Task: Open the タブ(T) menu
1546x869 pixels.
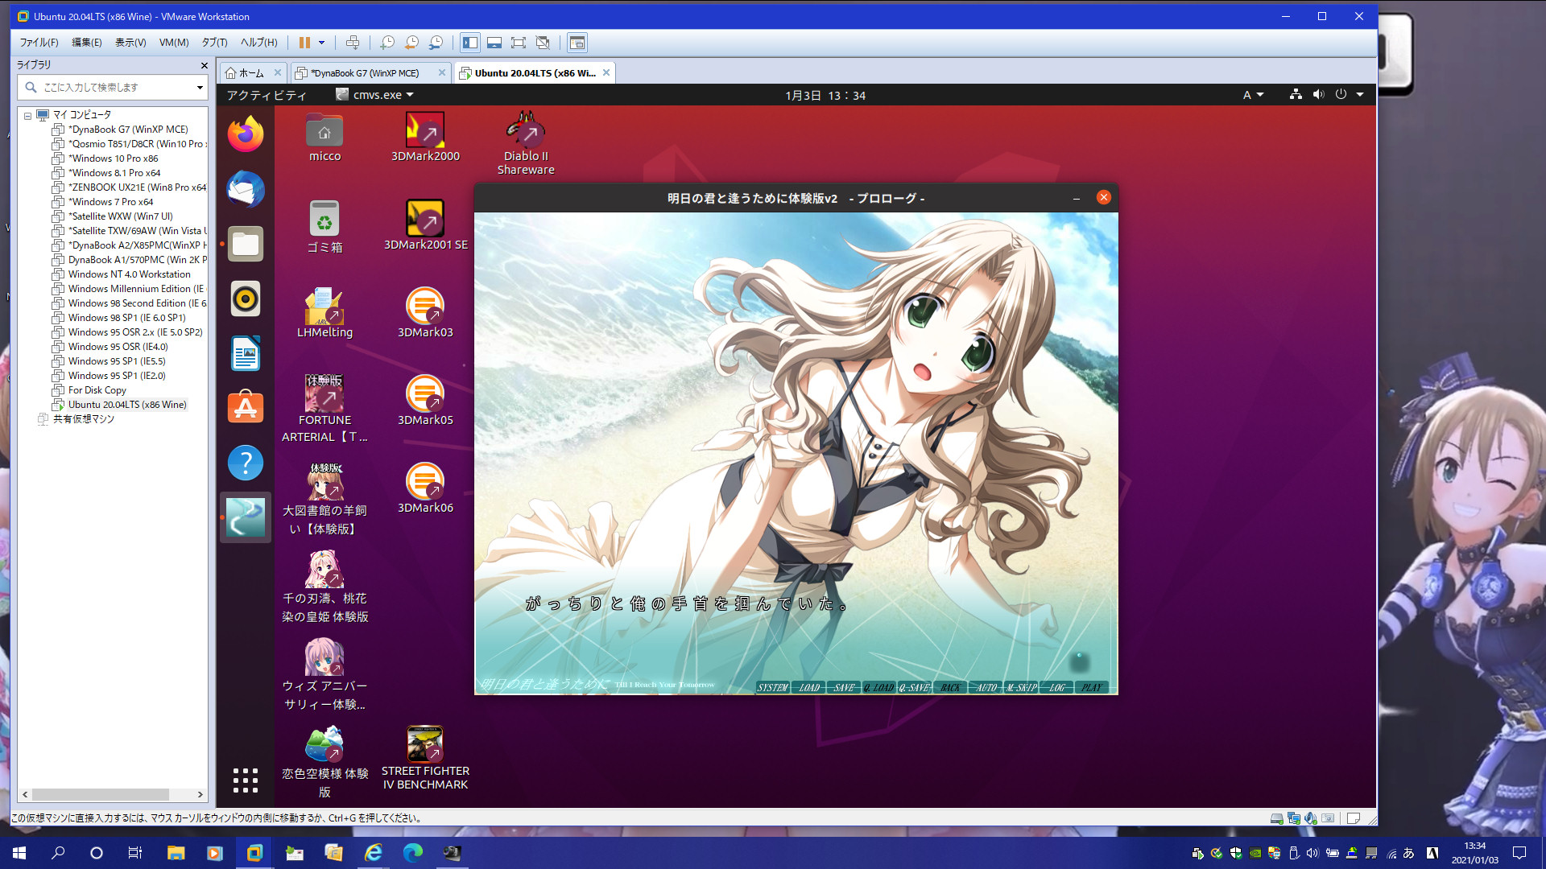Action: click(x=215, y=43)
